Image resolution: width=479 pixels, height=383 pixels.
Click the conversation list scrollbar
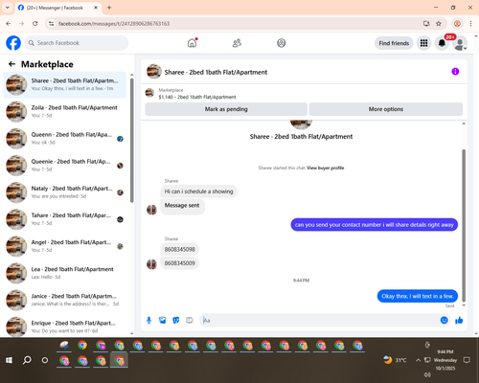[132, 141]
